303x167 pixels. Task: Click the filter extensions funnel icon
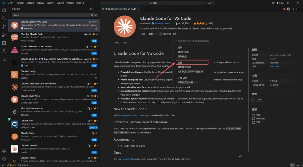[x=96, y=15]
